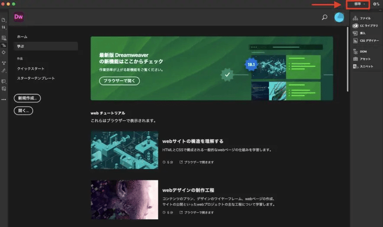The height and width of the screenshot is (227, 383).
Task: Select the 学ぶ tab
Action: (x=46, y=46)
